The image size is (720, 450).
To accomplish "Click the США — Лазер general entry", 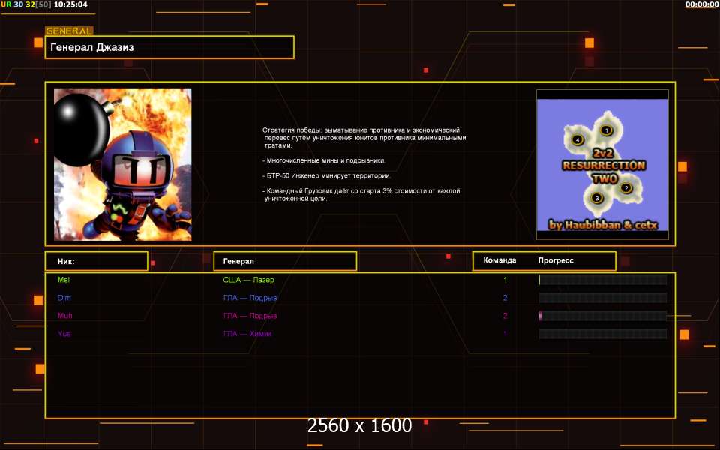I will point(248,280).
